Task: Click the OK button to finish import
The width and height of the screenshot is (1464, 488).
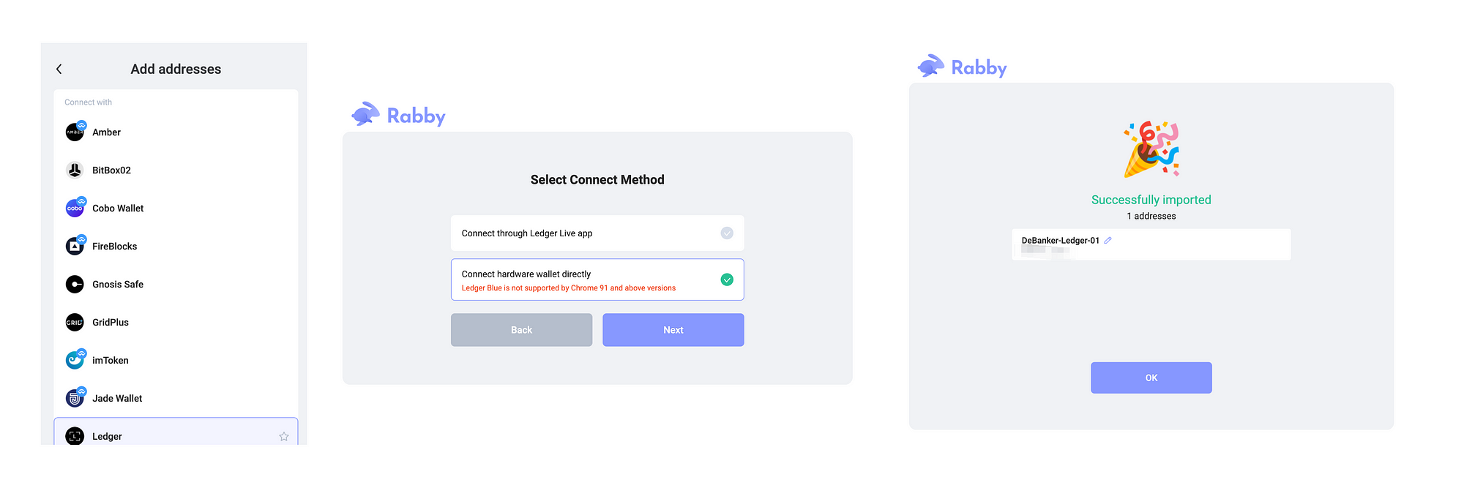Action: pos(1151,377)
